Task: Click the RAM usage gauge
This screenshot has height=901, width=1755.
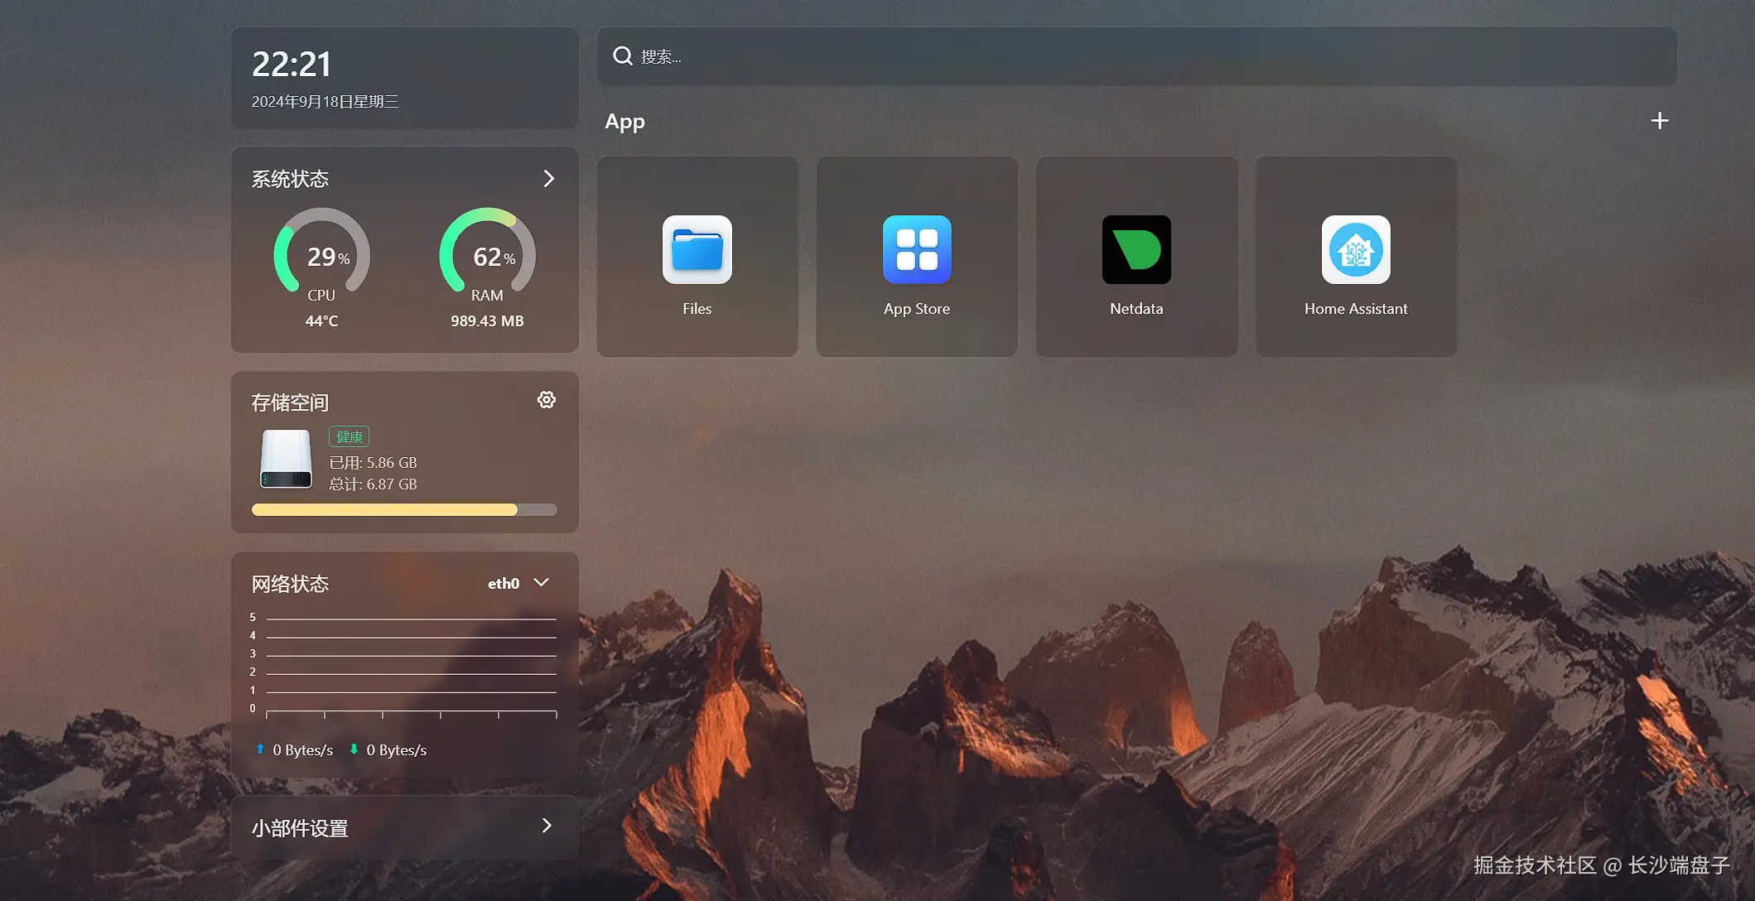Action: (487, 252)
